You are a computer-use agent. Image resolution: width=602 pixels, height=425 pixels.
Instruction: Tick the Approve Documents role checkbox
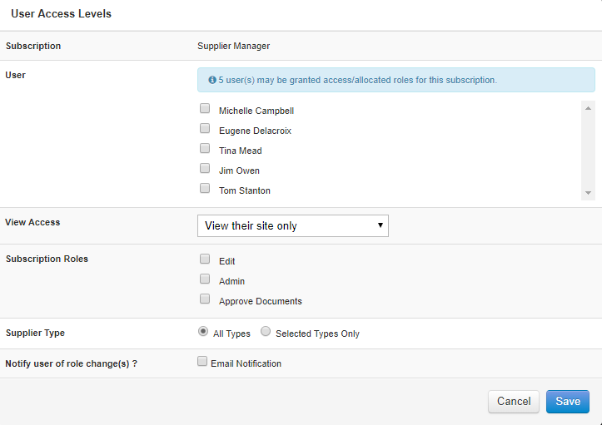tap(205, 299)
